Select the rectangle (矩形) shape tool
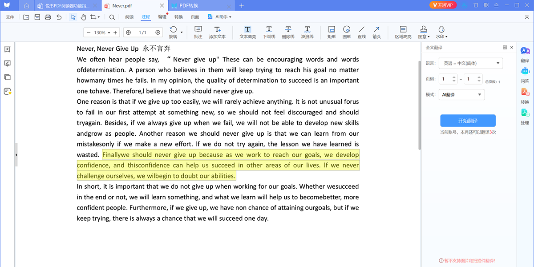The image size is (534, 267). 331,31
